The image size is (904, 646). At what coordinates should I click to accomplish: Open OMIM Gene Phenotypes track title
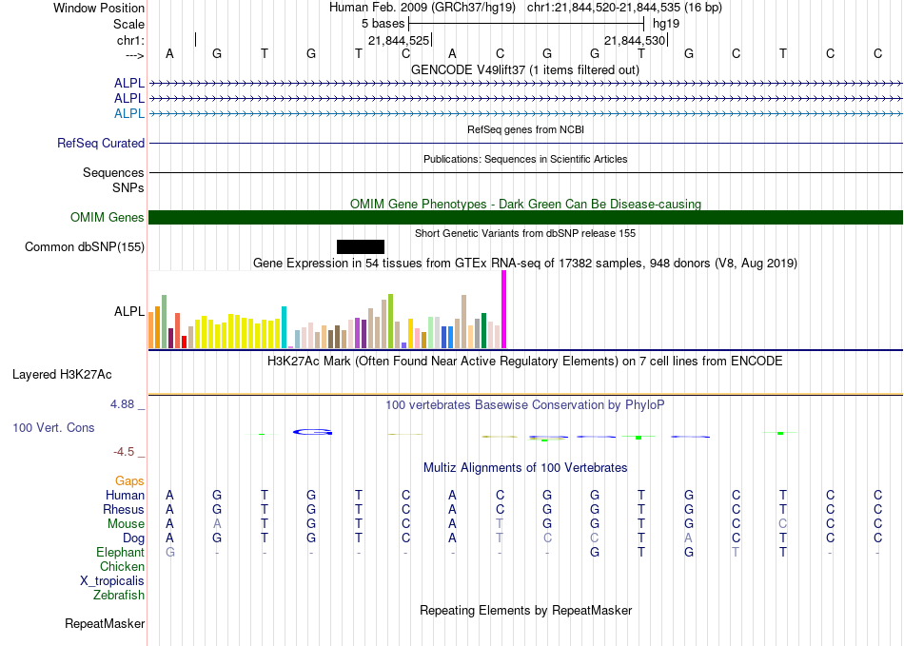pos(525,204)
